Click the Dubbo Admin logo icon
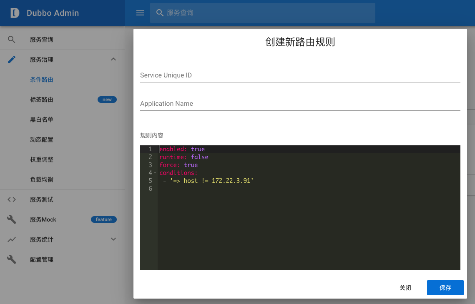The height and width of the screenshot is (304, 475). click(x=15, y=13)
